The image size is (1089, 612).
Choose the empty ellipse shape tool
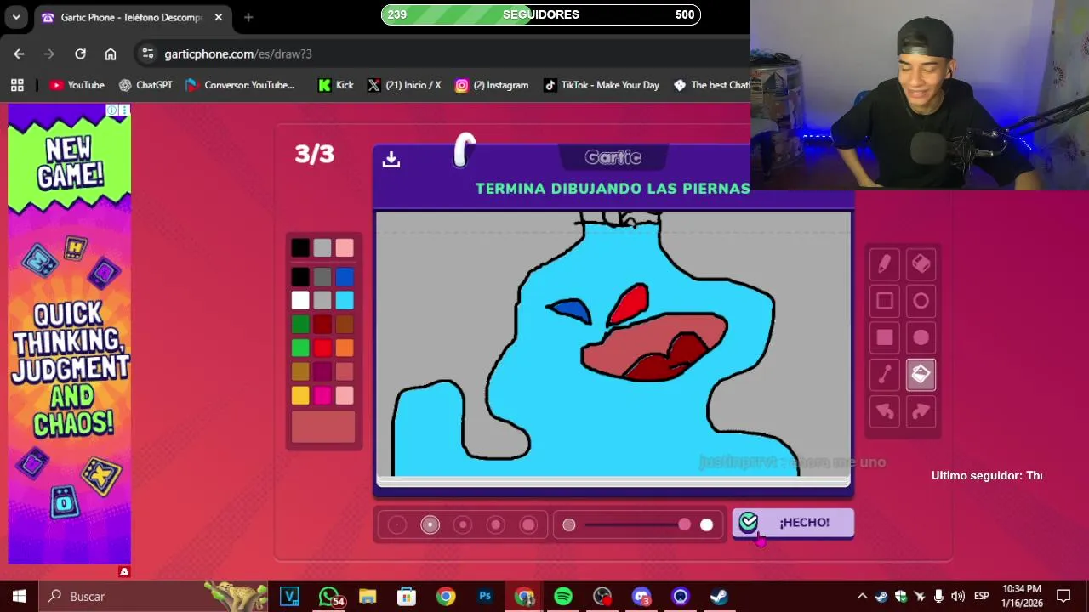[921, 301]
